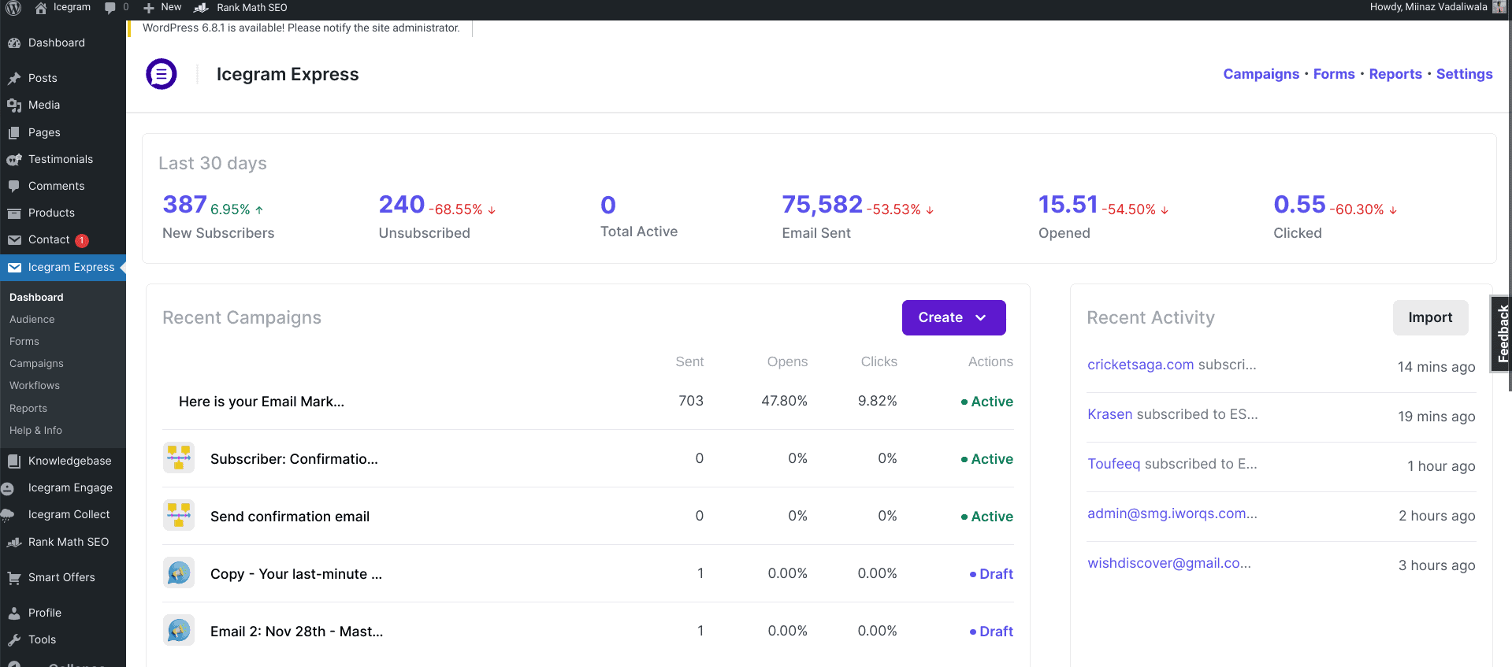The image size is (1512, 667).
Task: Click Active status for Send confirmation email
Action: pyautogui.click(x=987, y=517)
